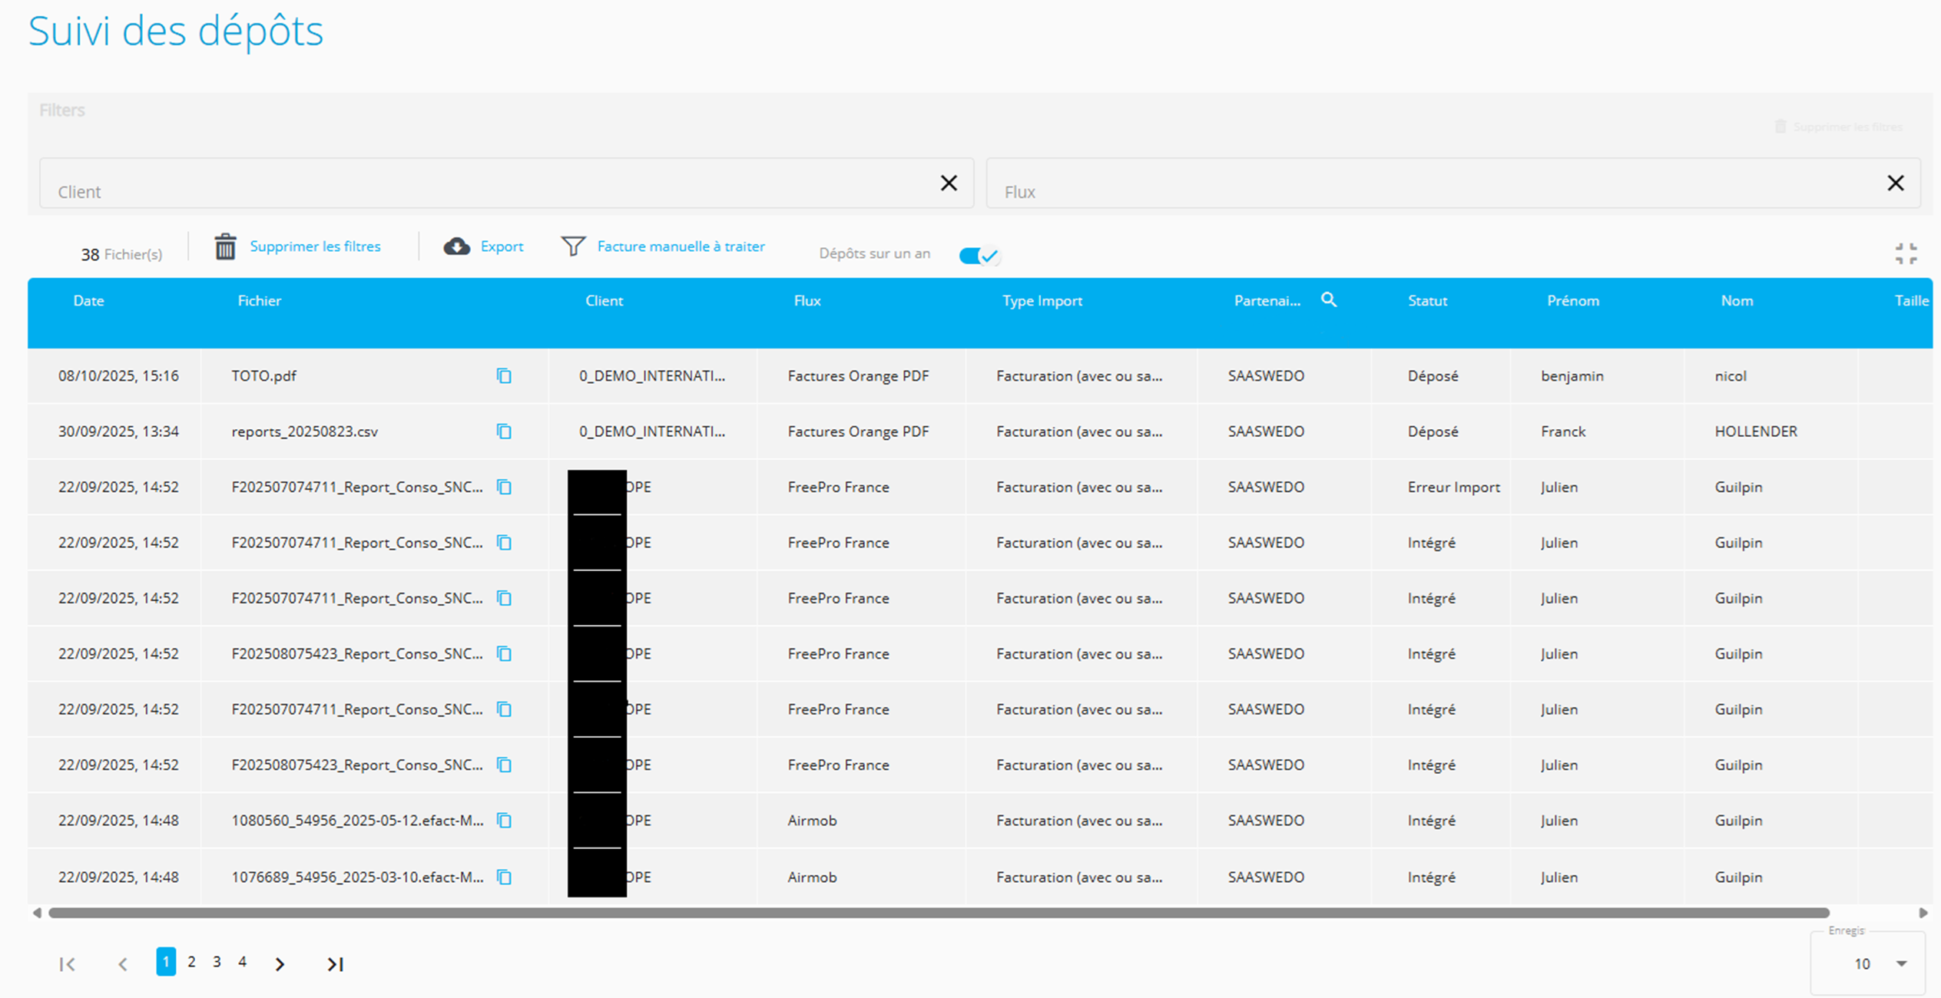Click the Facture manuelle à traiter link

[x=681, y=246]
